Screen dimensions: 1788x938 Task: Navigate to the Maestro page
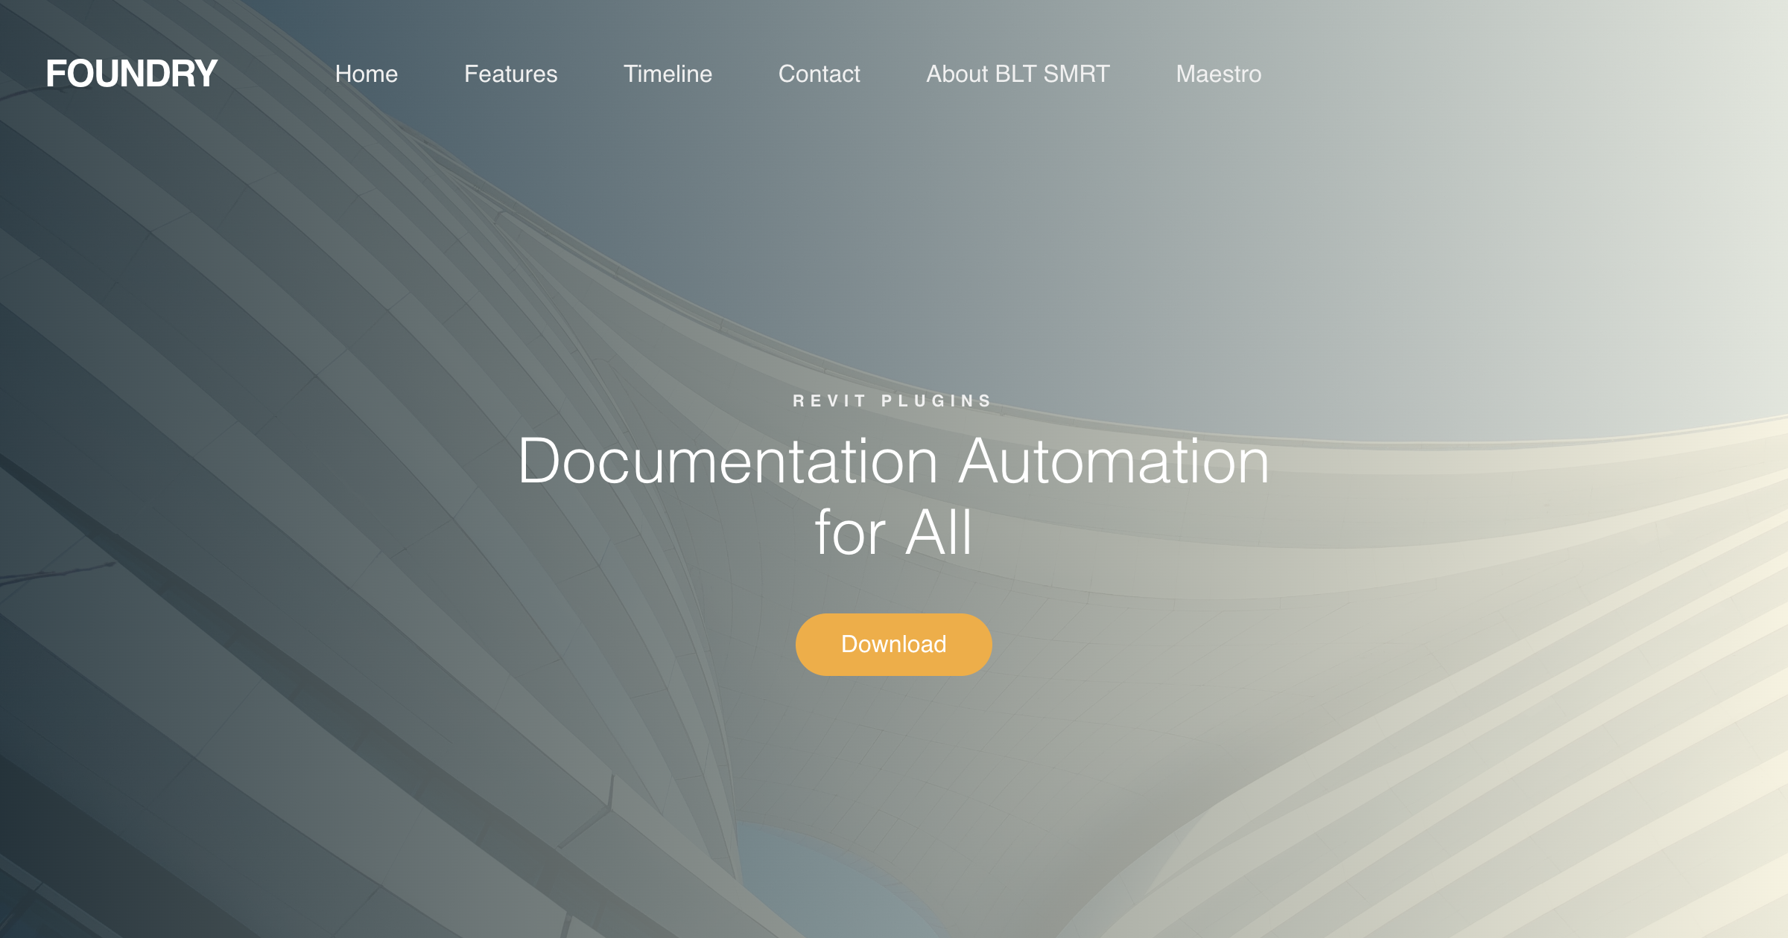point(1218,74)
